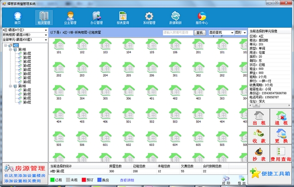Collapse the 第2栋 tree node
The image size is (294, 187).
(10, 86)
